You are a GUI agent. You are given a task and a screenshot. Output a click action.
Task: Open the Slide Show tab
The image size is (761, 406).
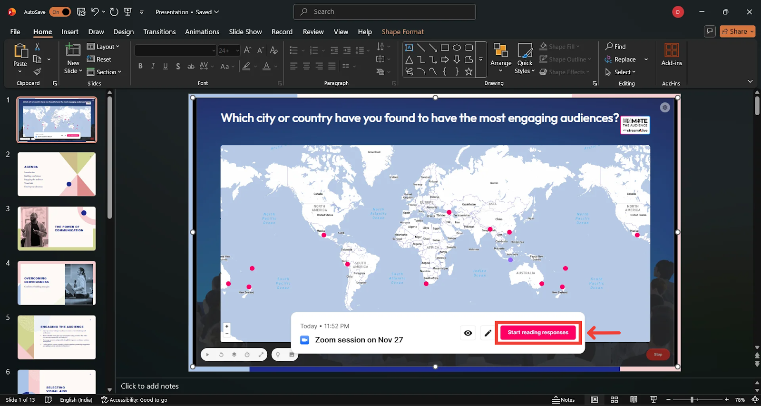pos(245,32)
